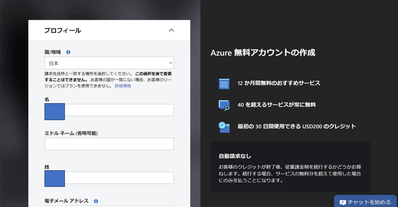The image size is (398, 207).
Task: Click clock icon for USD200 credit
Action: click(x=224, y=127)
